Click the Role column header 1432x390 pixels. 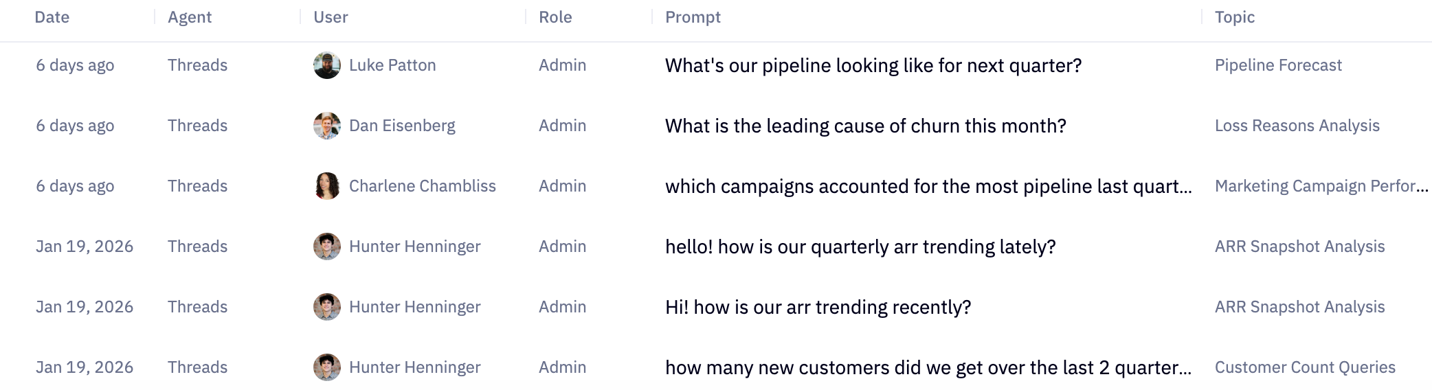click(x=555, y=17)
